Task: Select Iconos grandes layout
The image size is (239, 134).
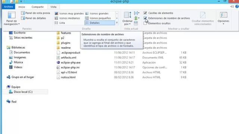Action: pyautogui.click(x=97, y=13)
